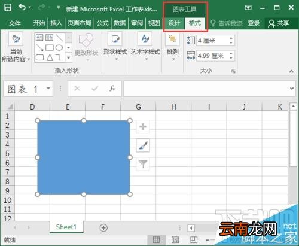Open Chart Filters funnel button
This screenshot has width=299, height=246.
pyautogui.click(x=143, y=164)
